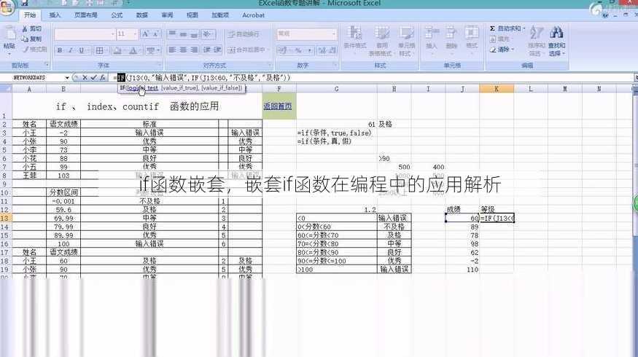Click in the formula bar input
Screen dimensions: 638x357
373,77
